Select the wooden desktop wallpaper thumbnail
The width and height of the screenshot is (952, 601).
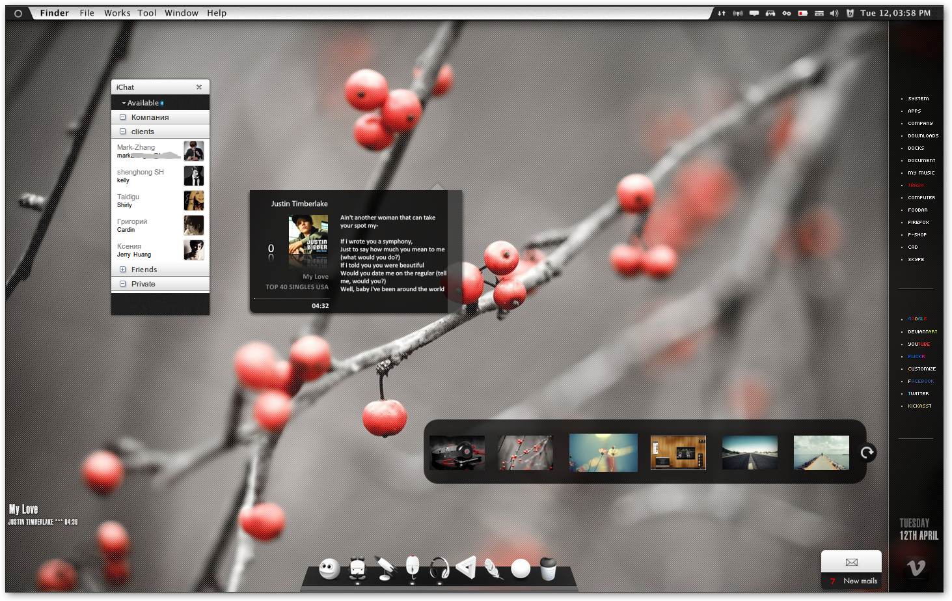coord(678,453)
